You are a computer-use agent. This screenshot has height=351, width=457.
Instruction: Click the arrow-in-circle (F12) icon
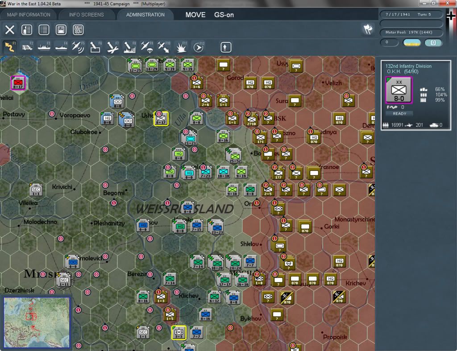199,47
